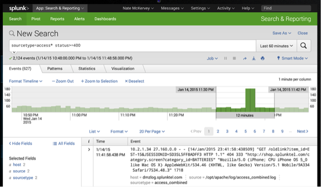Open the Reports page
Viewport: 321px width, 188px height.
57,19
